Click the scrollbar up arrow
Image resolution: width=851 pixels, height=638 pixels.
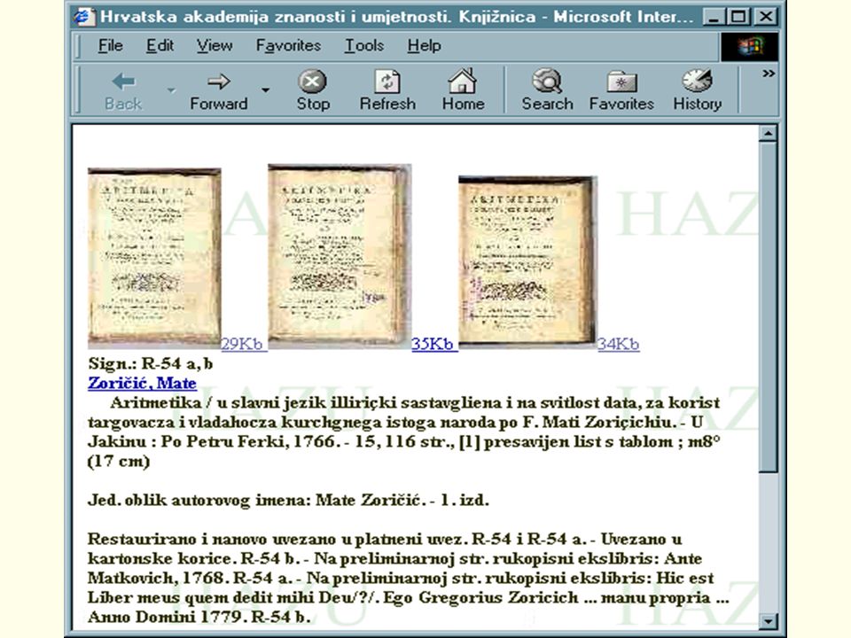coord(768,133)
